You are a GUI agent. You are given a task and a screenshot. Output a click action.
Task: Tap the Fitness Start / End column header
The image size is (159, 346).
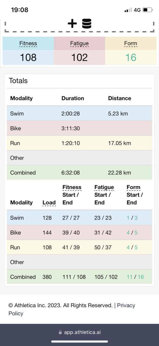72,195
